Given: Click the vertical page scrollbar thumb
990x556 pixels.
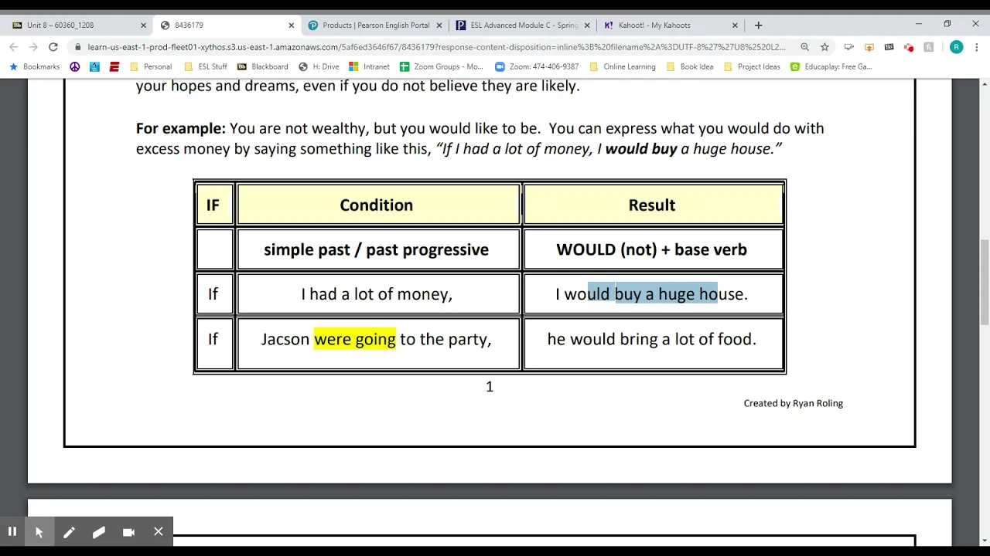Looking at the screenshot, I should coord(984,283).
